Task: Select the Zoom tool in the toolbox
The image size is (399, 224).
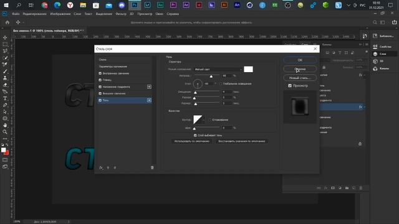Action: pos(5,132)
